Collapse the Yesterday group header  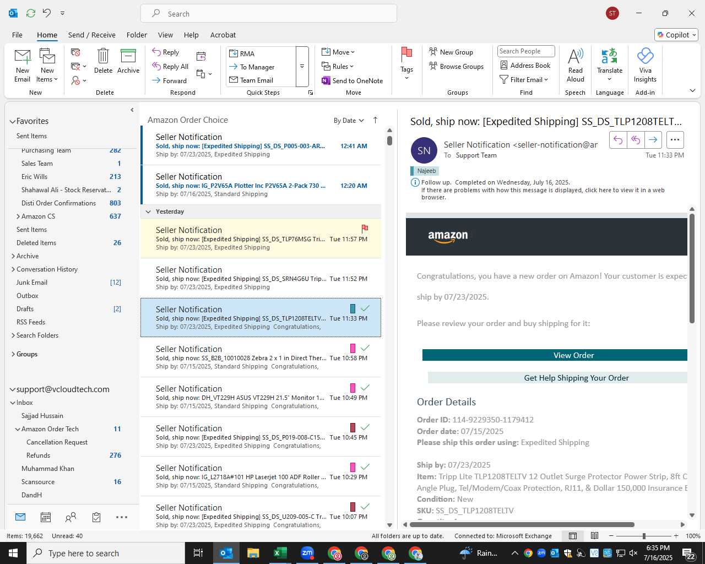[148, 211]
